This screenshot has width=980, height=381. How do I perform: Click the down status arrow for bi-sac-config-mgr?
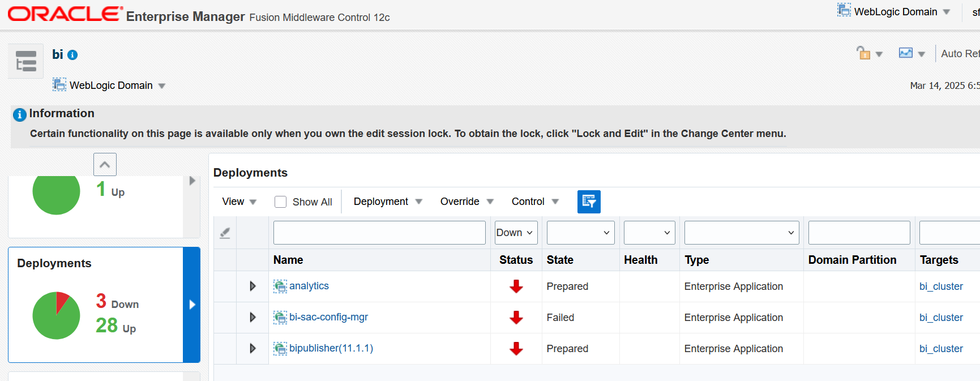pos(516,318)
